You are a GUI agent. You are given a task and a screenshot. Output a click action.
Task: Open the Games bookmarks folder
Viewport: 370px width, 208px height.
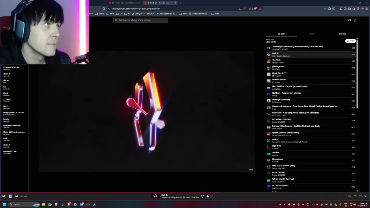pyautogui.click(x=100, y=14)
